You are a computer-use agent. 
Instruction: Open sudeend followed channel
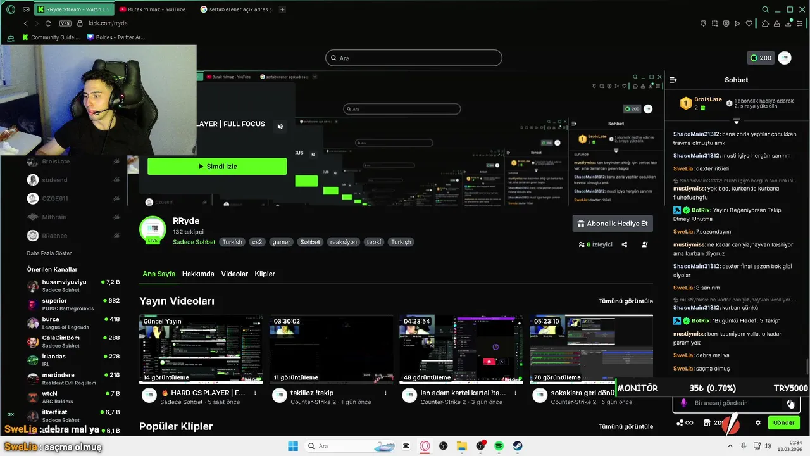pyautogui.click(x=73, y=180)
